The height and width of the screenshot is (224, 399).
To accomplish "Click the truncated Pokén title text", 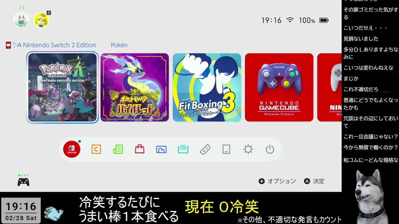I will (x=119, y=45).
